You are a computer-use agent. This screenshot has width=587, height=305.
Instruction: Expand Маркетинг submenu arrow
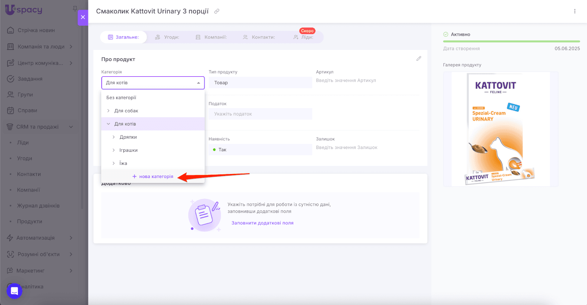[x=71, y=270]
